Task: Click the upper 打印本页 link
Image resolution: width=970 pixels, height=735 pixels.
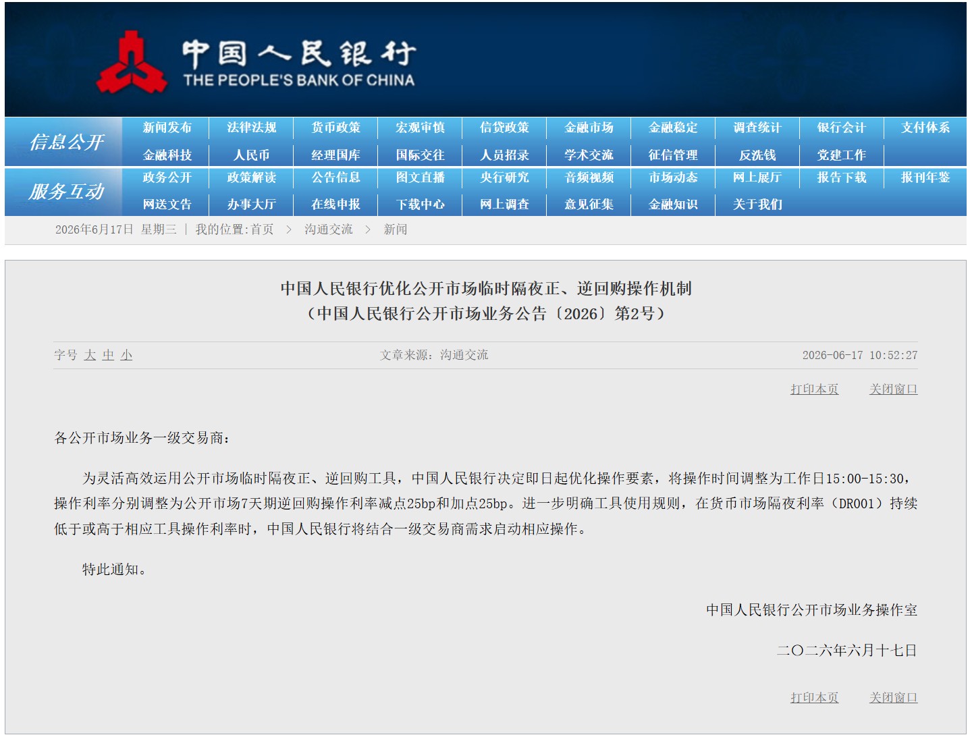Action: pos(815,389)
